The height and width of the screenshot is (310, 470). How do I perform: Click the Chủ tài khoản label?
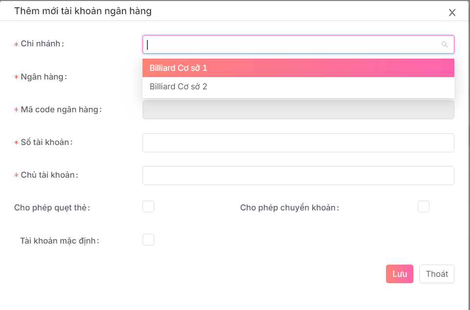[x=49, y=175]
